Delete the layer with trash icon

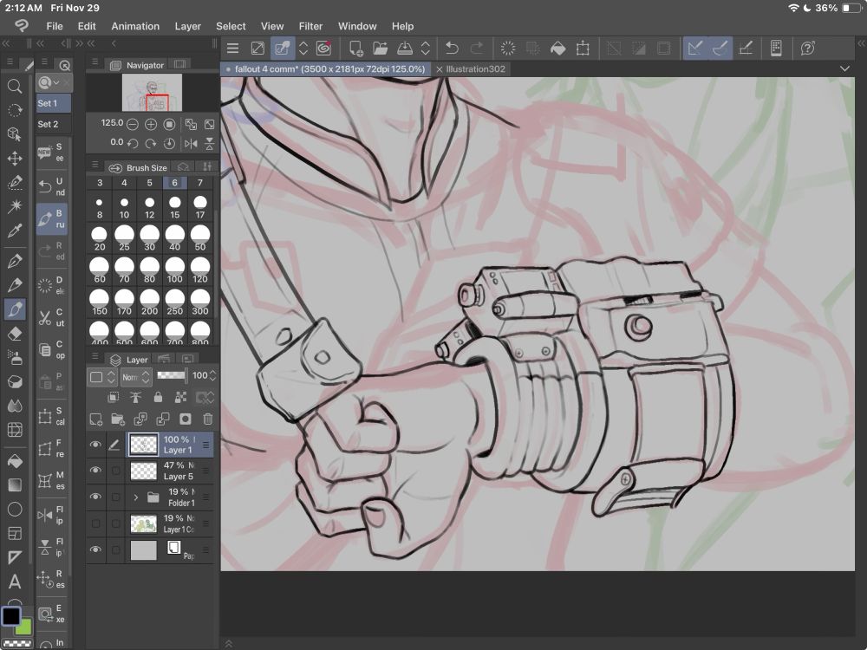click(208, 419)
